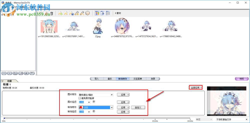This screenshot has width=250, height=123.
Task: Open the 图片特效 随机推拉/缩放 dropdown
Action: point(112,95)
